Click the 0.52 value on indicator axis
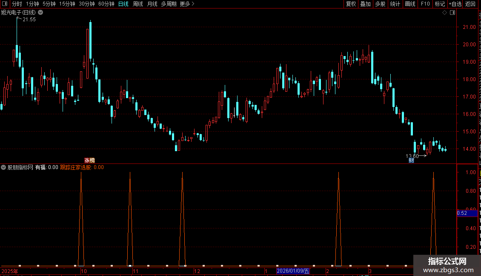Image resolution: width=481 pixels, height=276 pixels. click(x=462, y=213)
